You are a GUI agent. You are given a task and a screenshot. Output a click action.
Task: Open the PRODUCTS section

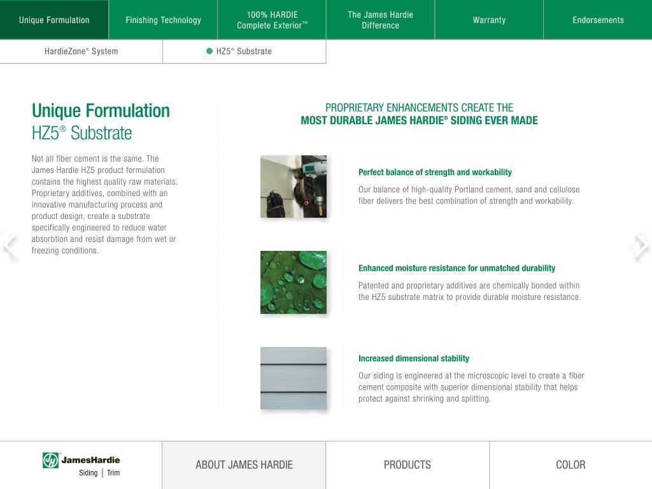(407, 465)
